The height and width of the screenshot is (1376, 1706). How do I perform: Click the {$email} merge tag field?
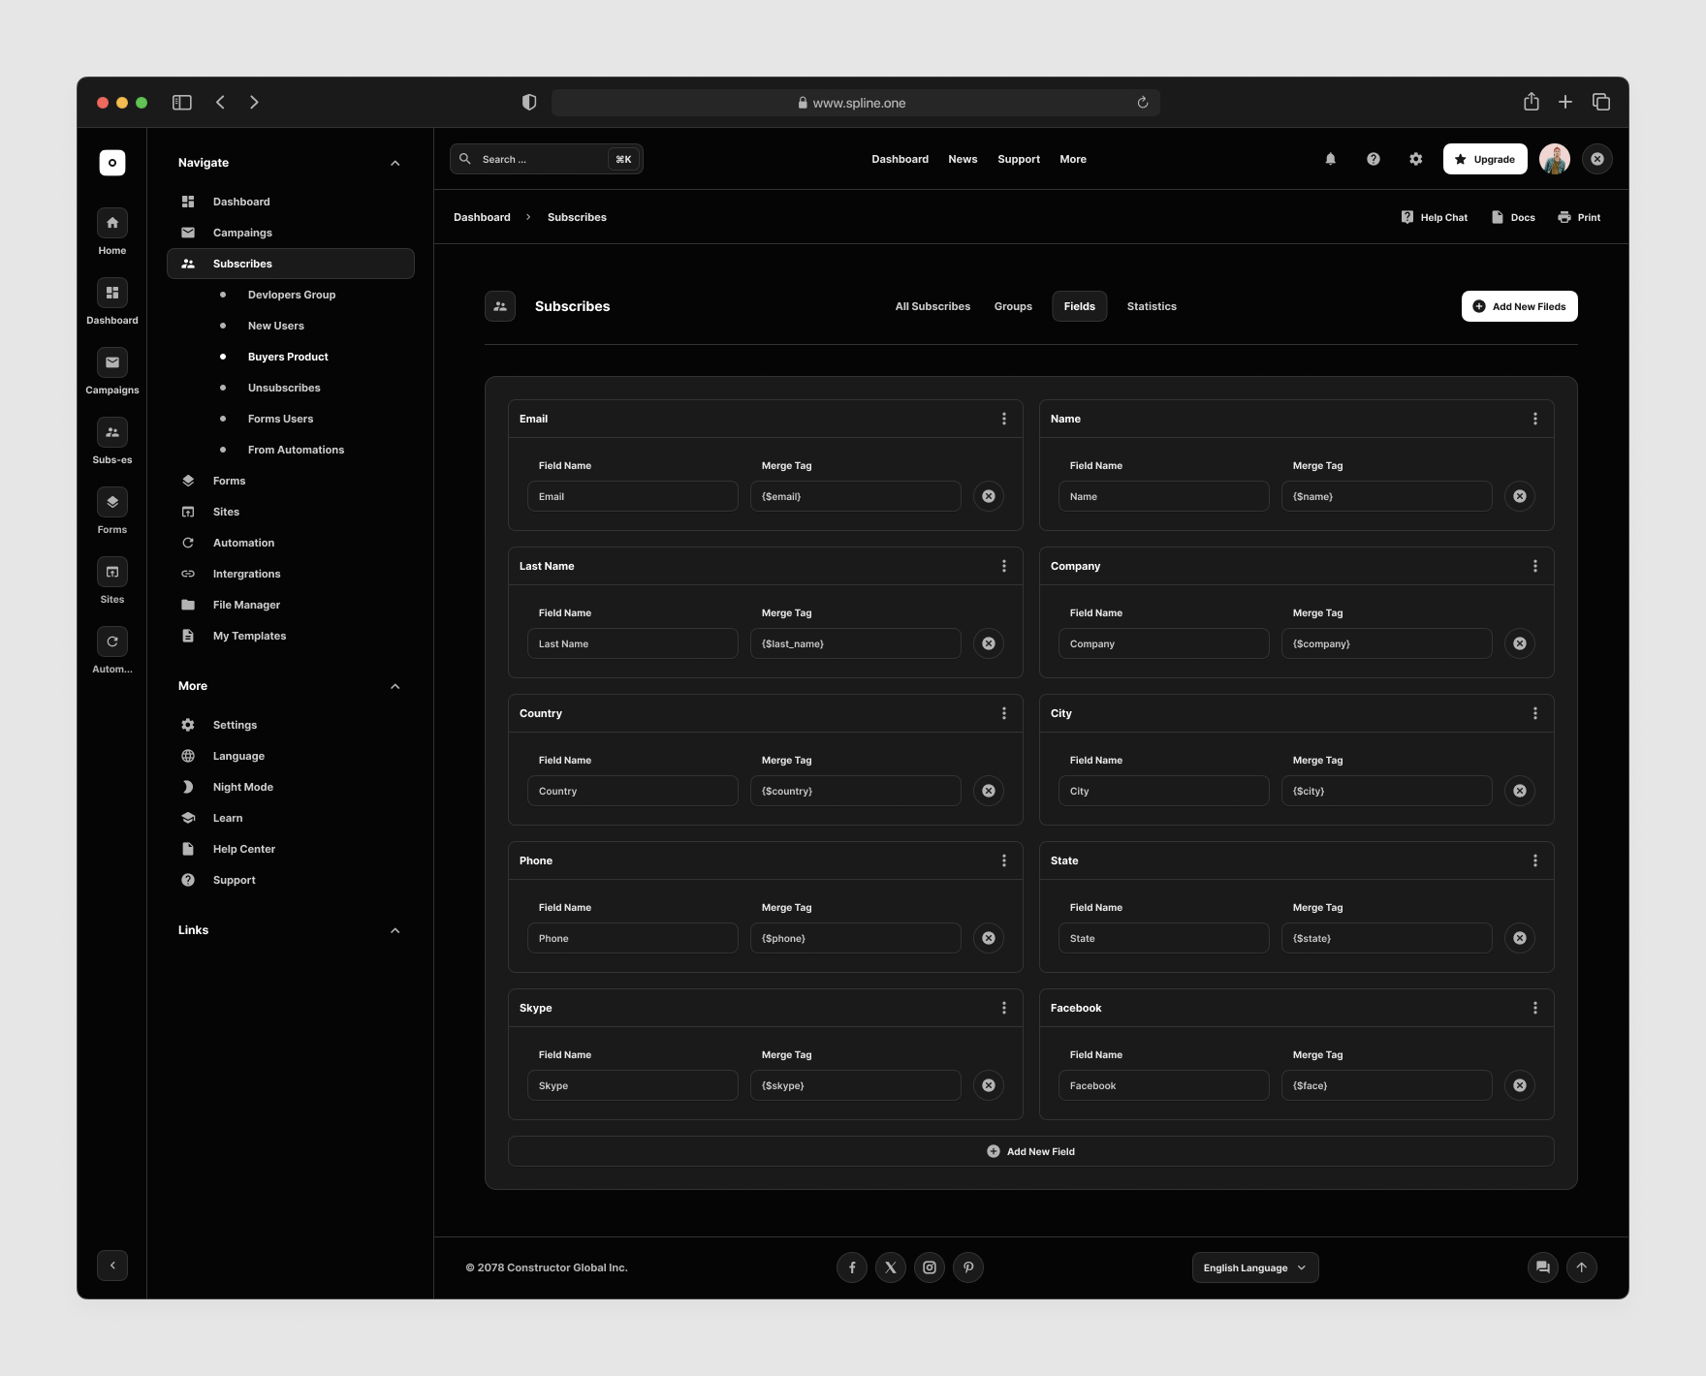[856, 496]
